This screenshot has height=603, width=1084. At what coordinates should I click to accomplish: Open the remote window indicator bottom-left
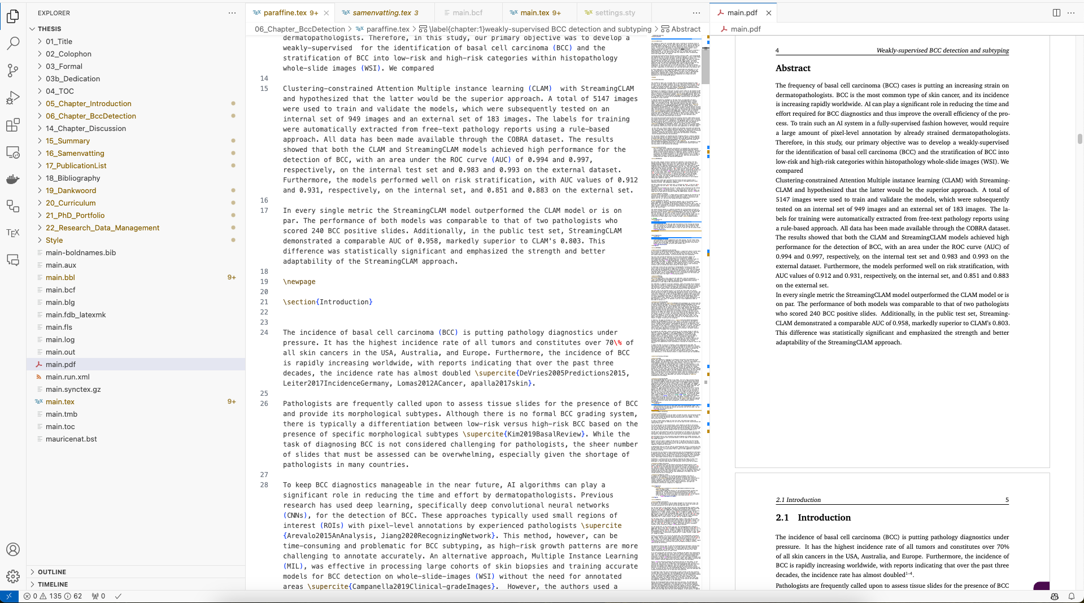8,596
